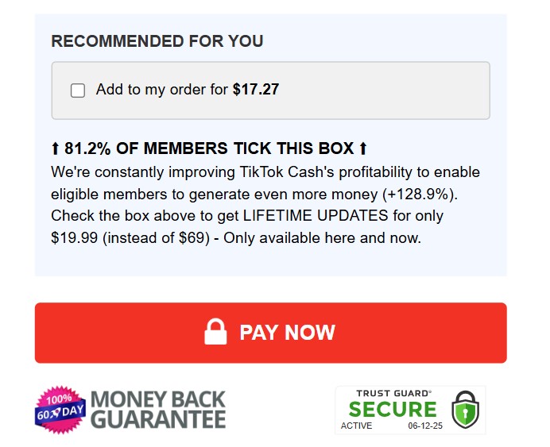Click the green SECURE word
The image size is (550, 447).
(x=393, y=410)
